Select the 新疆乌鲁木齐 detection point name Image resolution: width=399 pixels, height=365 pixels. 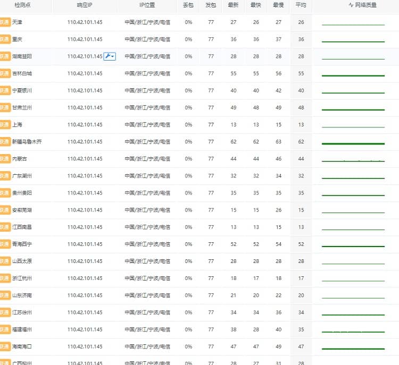(x=27, y=141)
